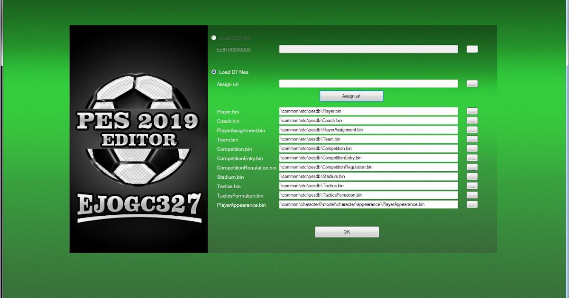Viewport: 569px width, 298px height.
Task: Click the 'Tactics.bin' label
Action: tap(229, 186)
